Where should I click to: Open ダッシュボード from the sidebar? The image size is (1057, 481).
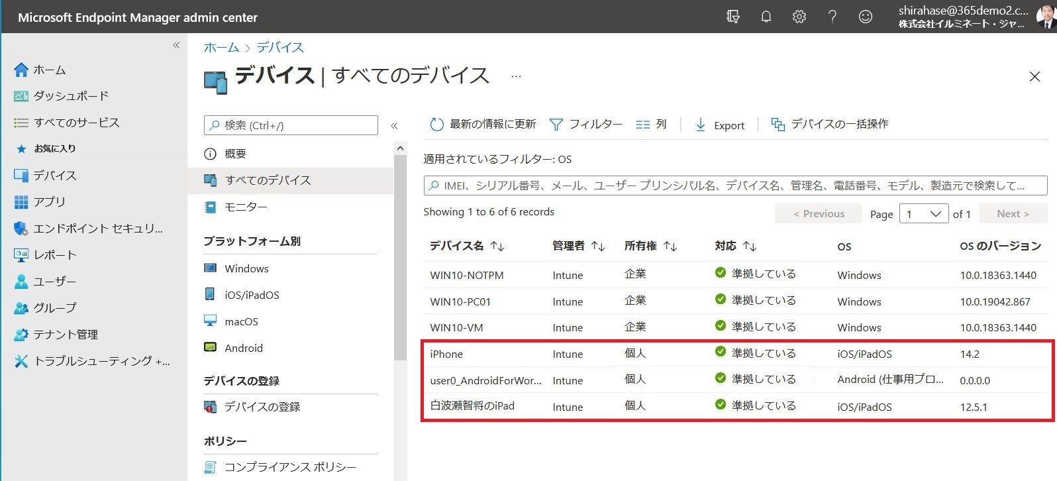pos(61,96)
